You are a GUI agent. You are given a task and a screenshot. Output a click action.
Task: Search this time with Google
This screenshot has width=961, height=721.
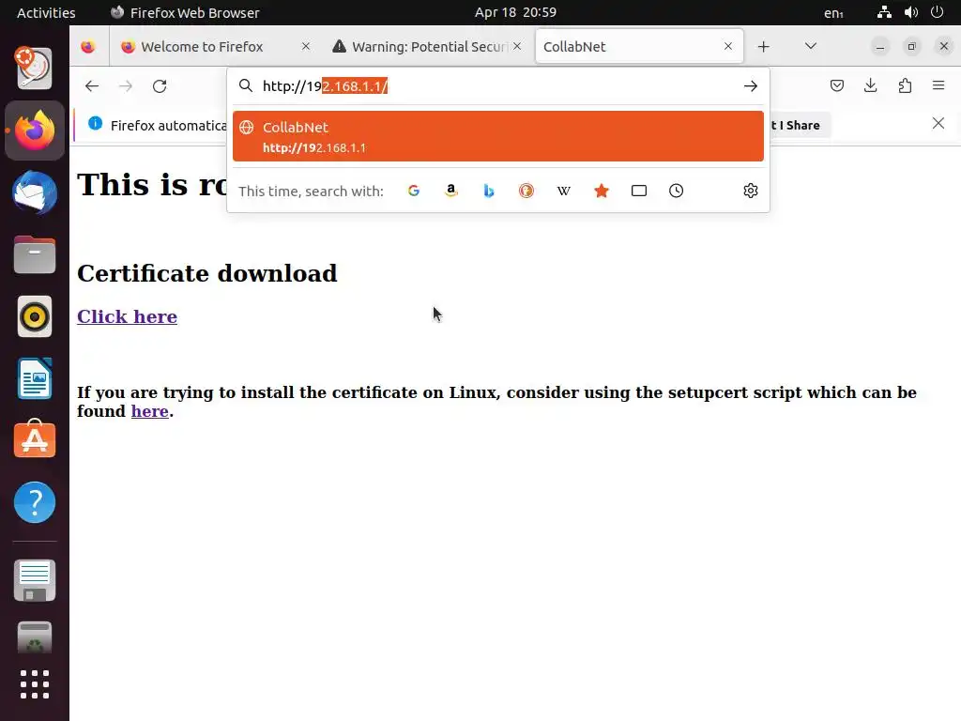[x=414, y=191]
